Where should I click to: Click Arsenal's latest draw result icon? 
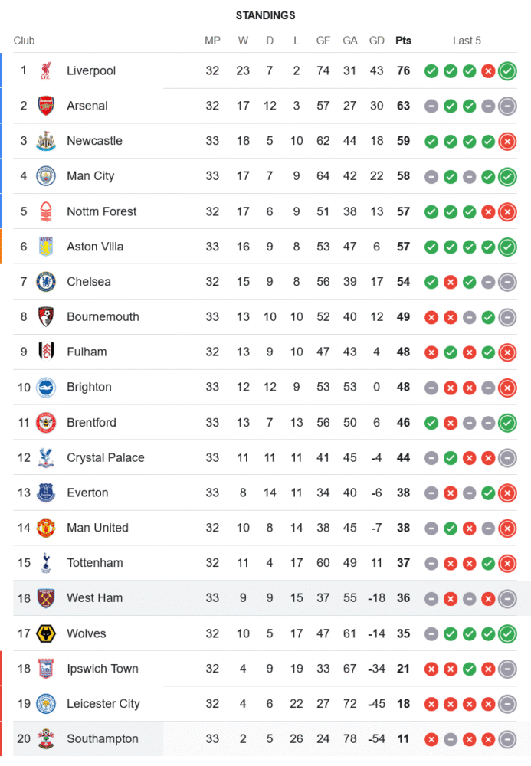click(x=506, y=106)
